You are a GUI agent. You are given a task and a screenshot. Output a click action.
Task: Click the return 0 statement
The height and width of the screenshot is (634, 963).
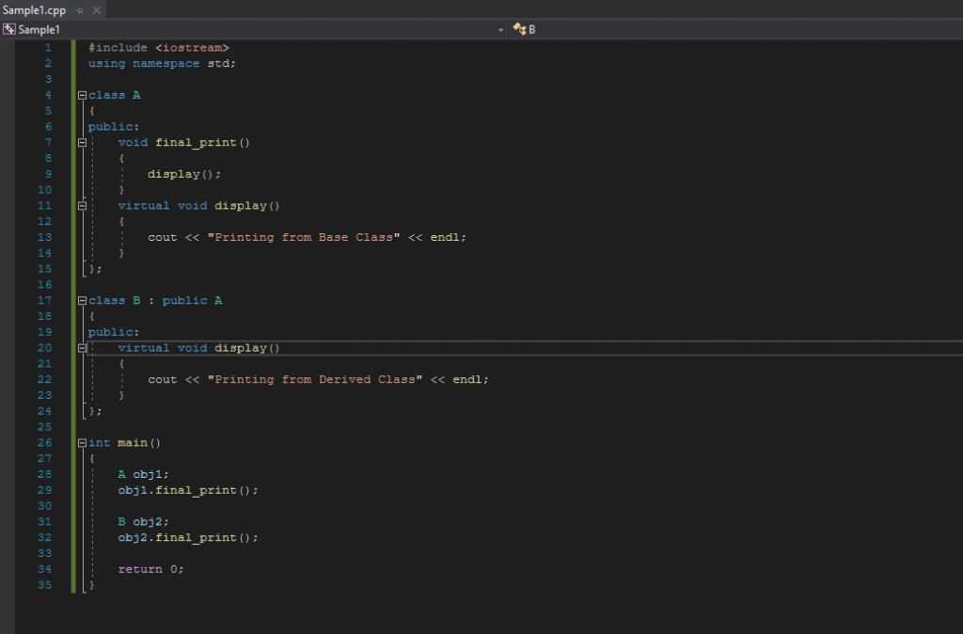(150, 569)
